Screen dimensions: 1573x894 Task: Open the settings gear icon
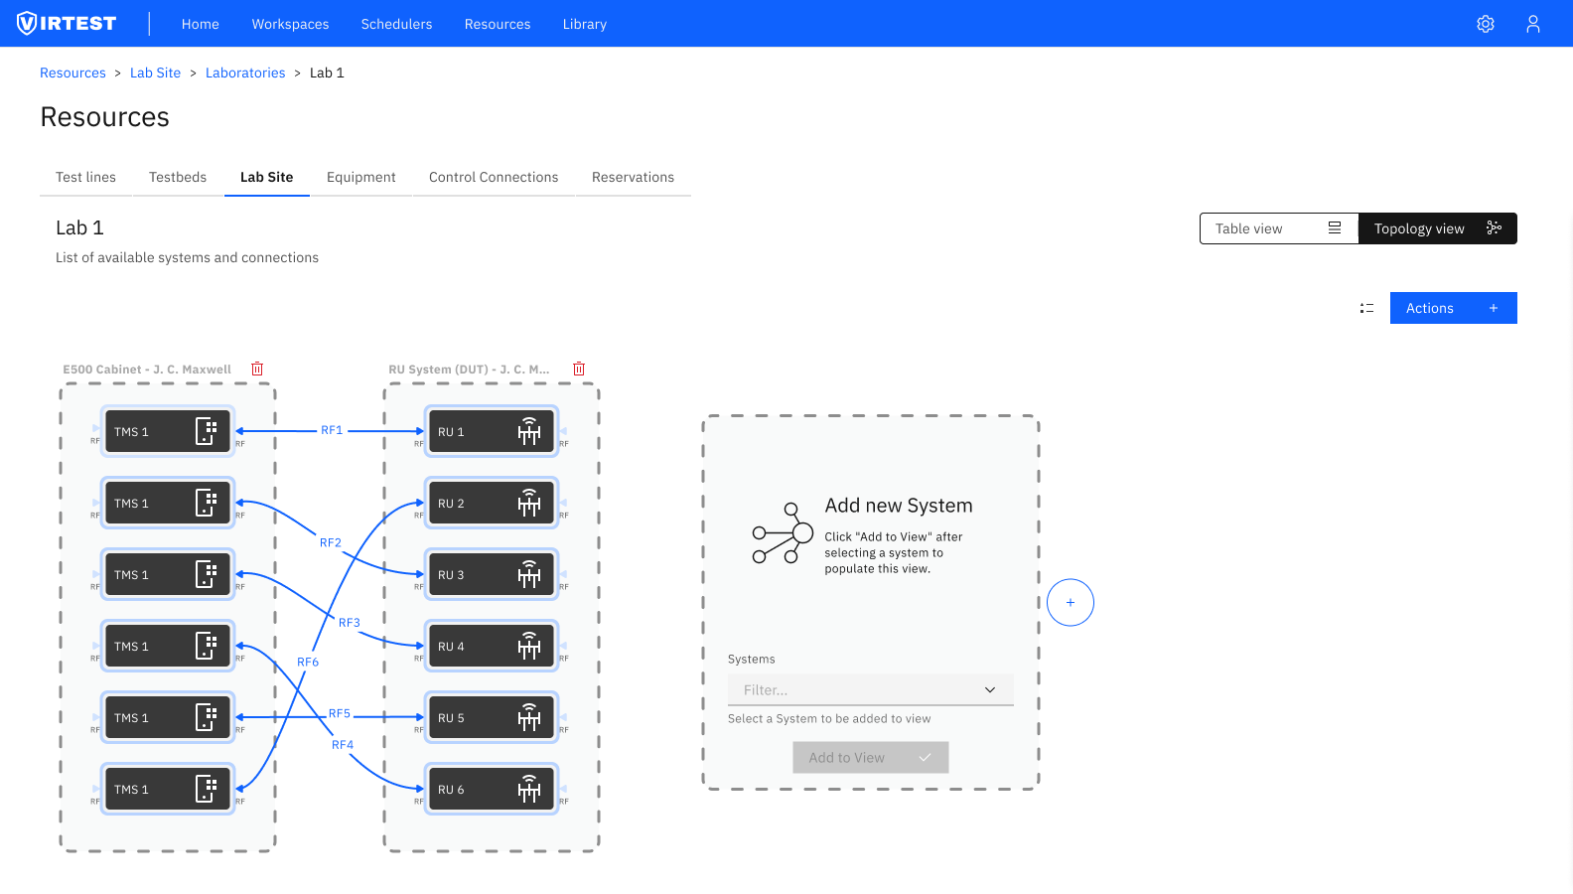click(x=1485, y=24)
